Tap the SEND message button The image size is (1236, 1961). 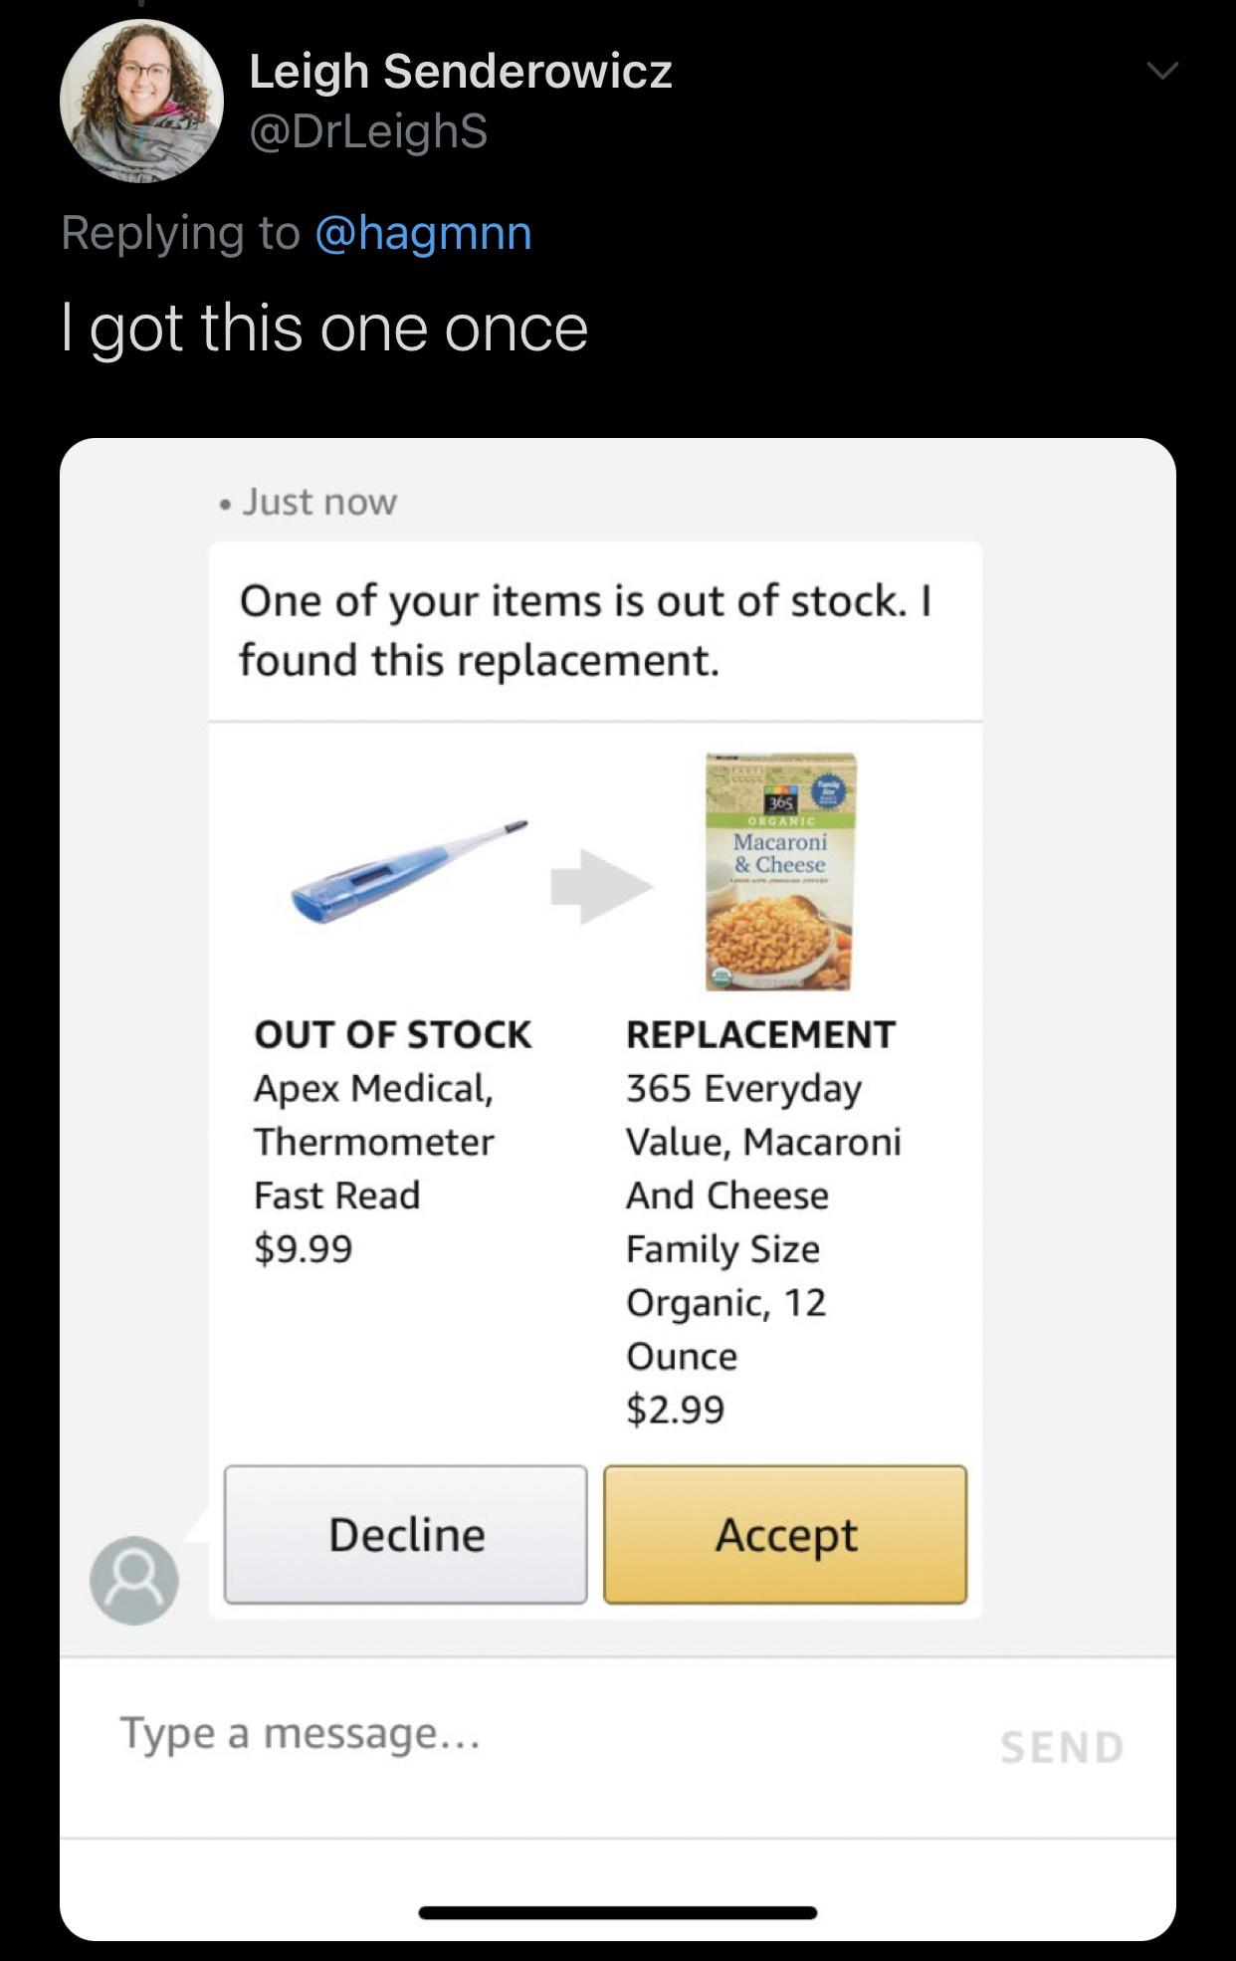click(x=1062, y=1747)
